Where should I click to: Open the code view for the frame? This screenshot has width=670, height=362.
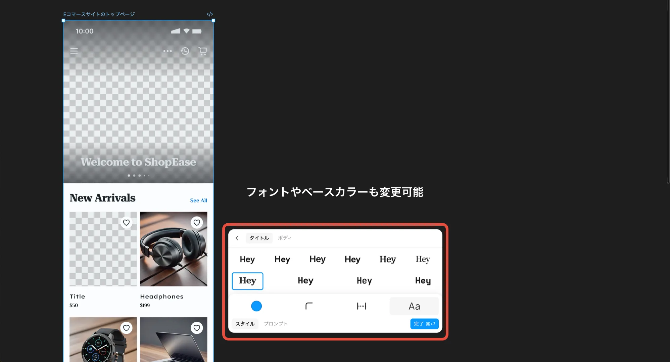pyautogui.click(x=210, y=14)
